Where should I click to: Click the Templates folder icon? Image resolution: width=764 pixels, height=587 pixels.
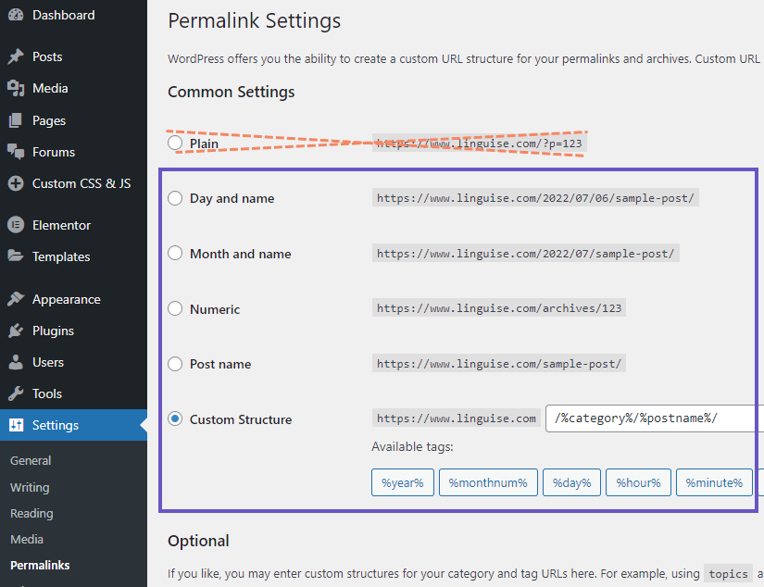16,256
